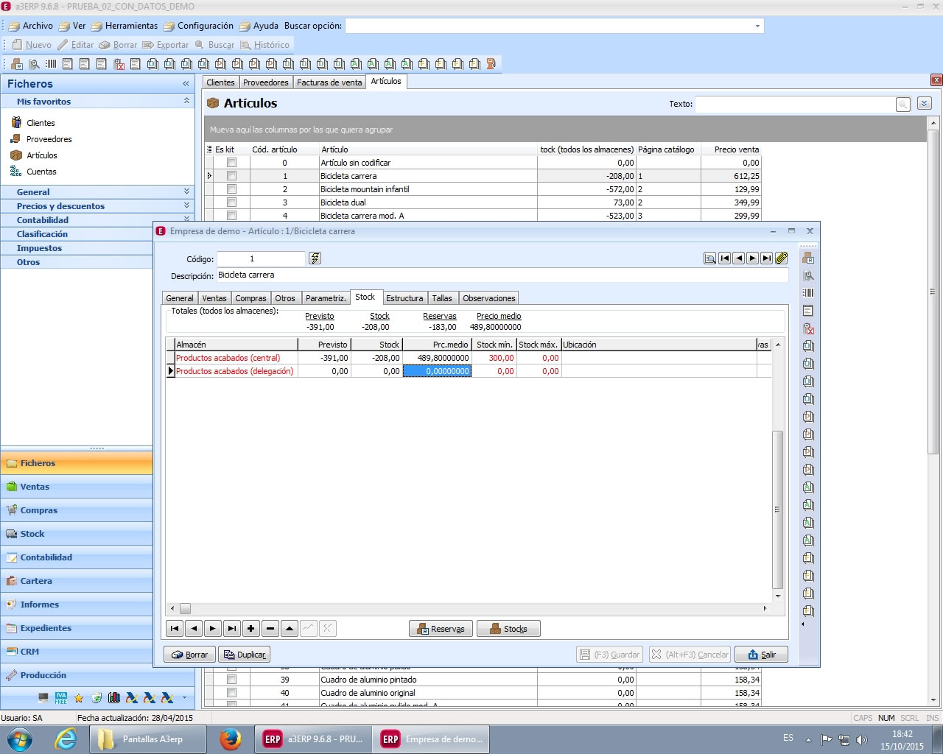Image resolution: width=943 pixels, height=754 pixels.
Task: Click the Firefox icon in taskbar
Action: click(231, 739)
